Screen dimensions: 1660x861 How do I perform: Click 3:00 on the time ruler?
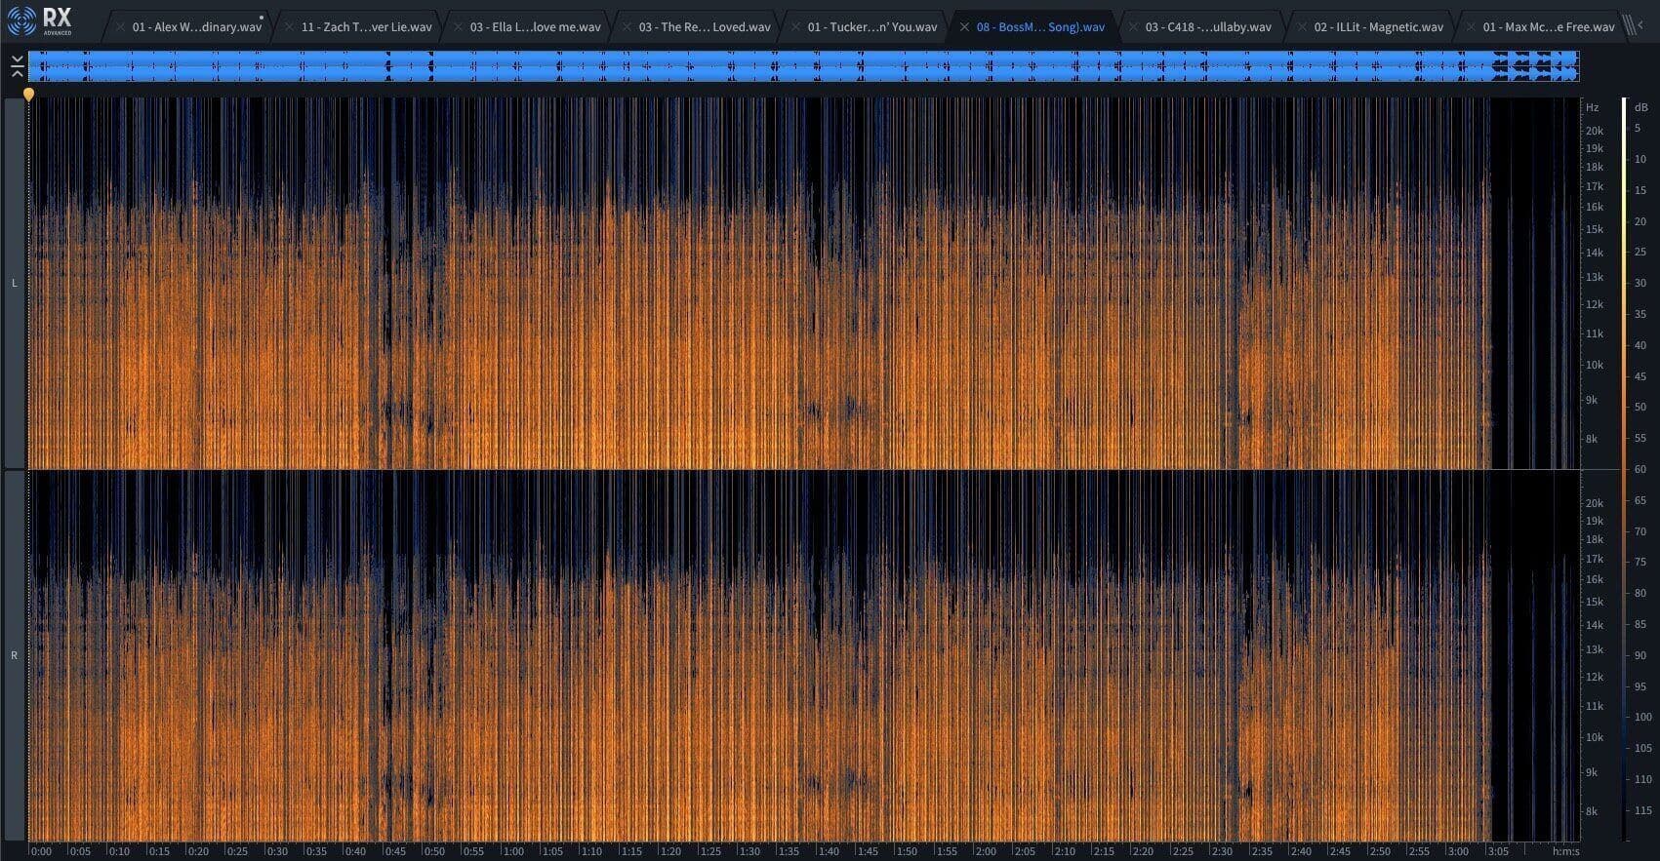(x=1457, y=851)
